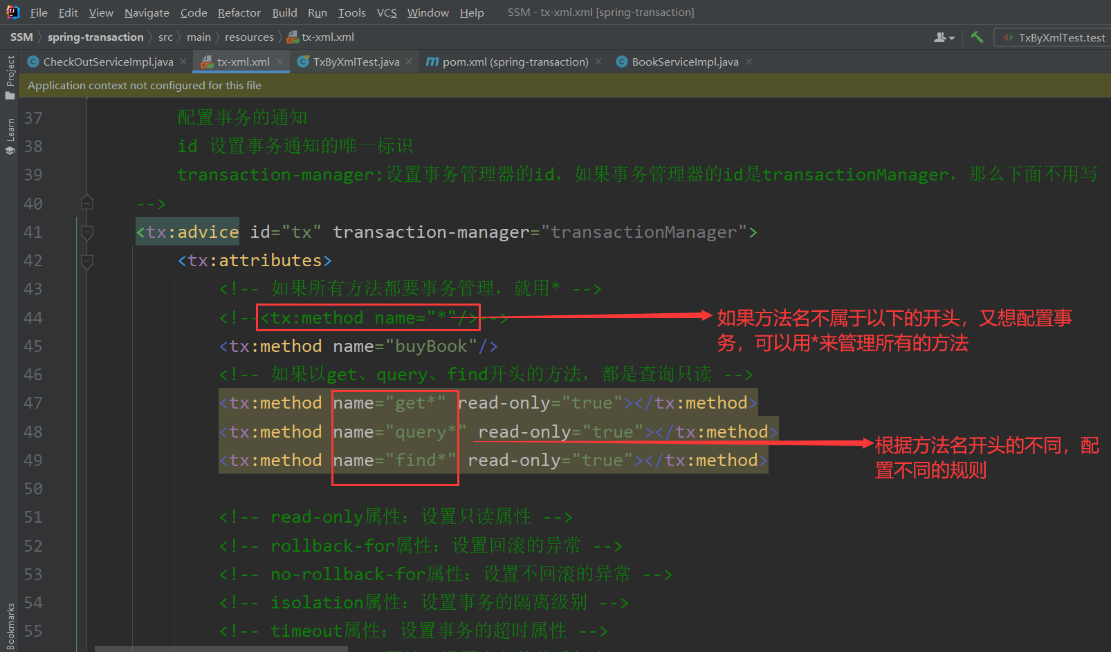Close the tx-xml.xml tab
This screenshot has height=652, width=1111.
[x=279, y=62]
